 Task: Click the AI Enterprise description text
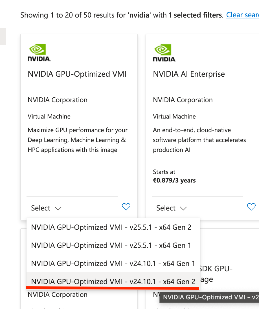coord(199,140)
